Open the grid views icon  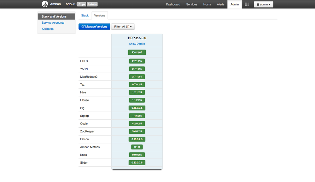coord(247,4)
